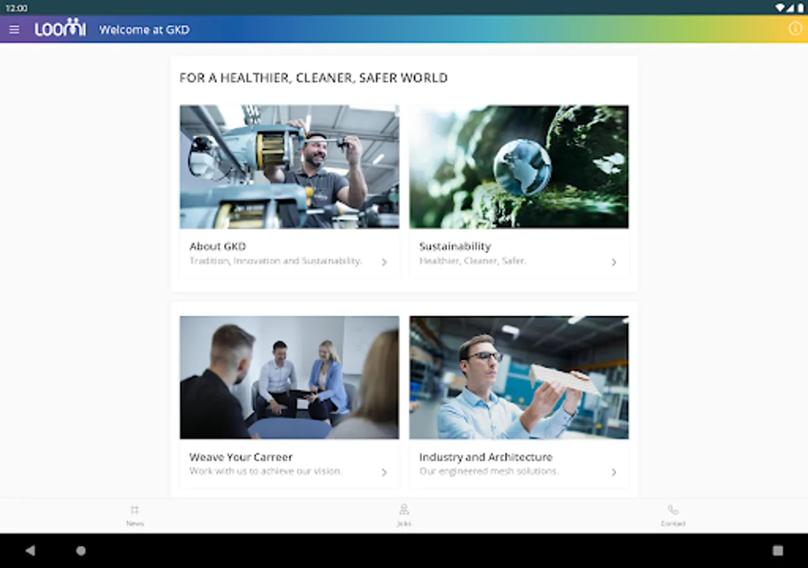This screenshot has width=808, height=568.
Task: Select the News label in bottom bar
Action: point(134,523)
